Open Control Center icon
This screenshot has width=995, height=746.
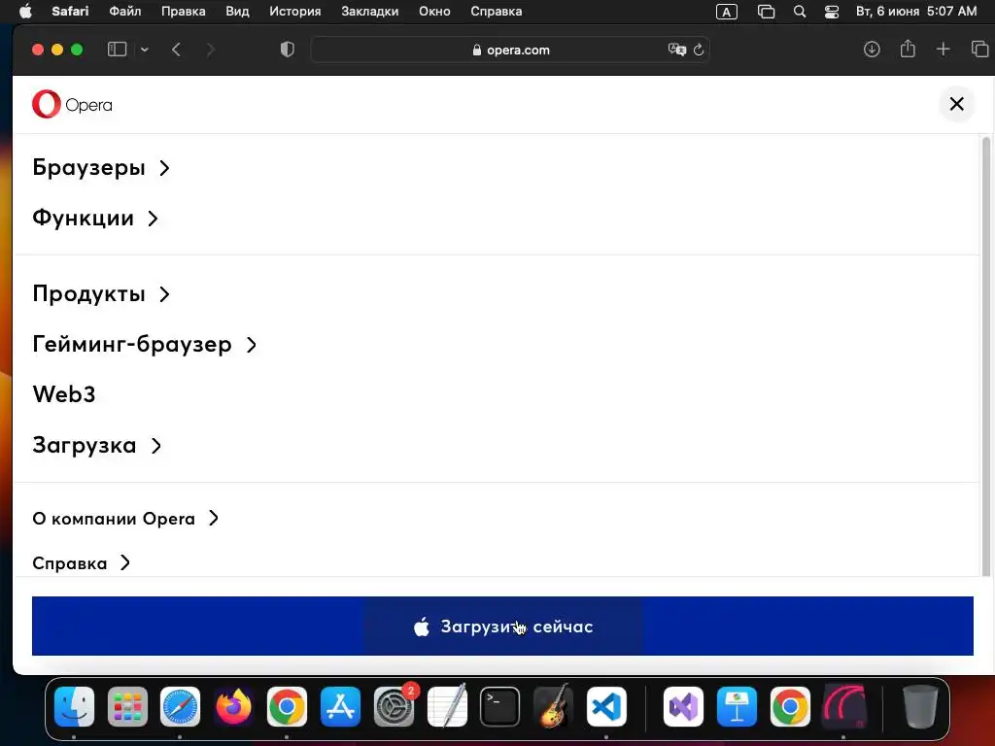(x=832, y=12)
